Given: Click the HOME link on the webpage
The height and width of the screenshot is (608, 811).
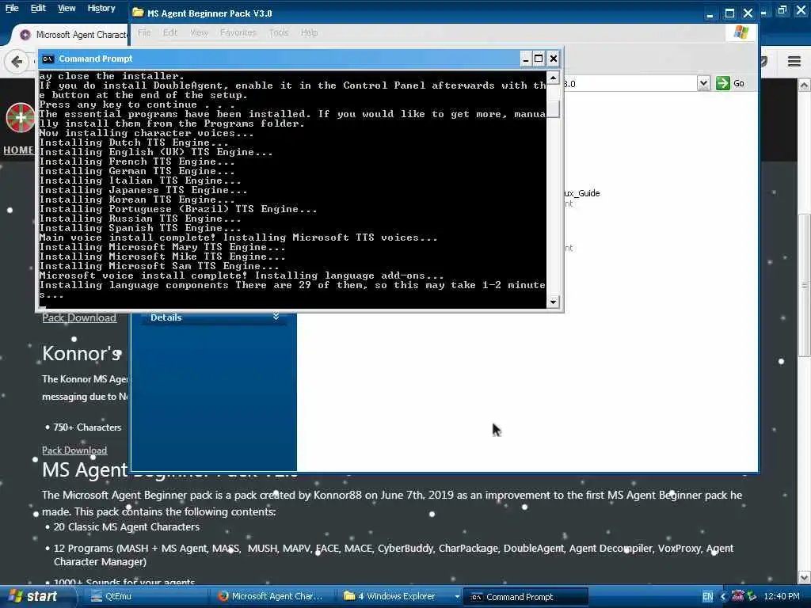Looking at the screenshot, I should coord(18,150).
